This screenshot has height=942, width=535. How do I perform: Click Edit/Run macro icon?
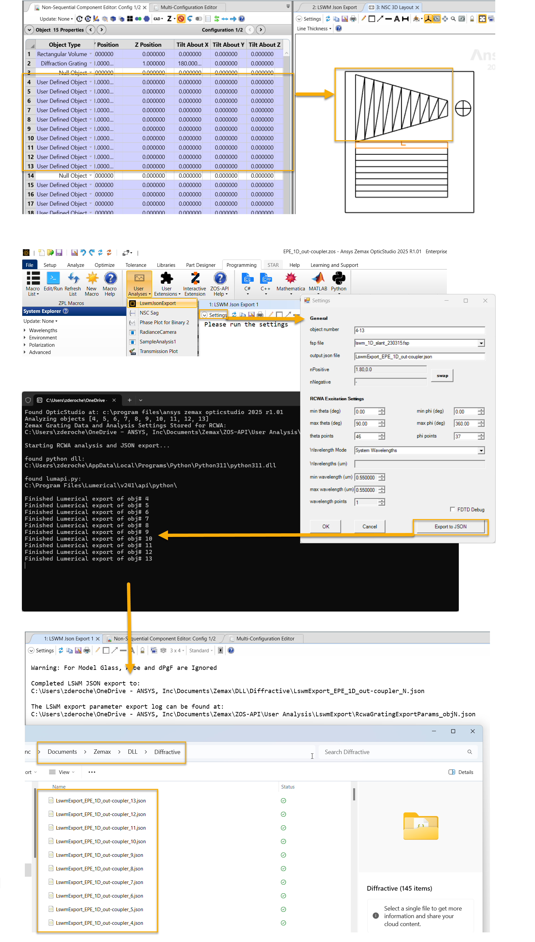click(x=53, y=282)
